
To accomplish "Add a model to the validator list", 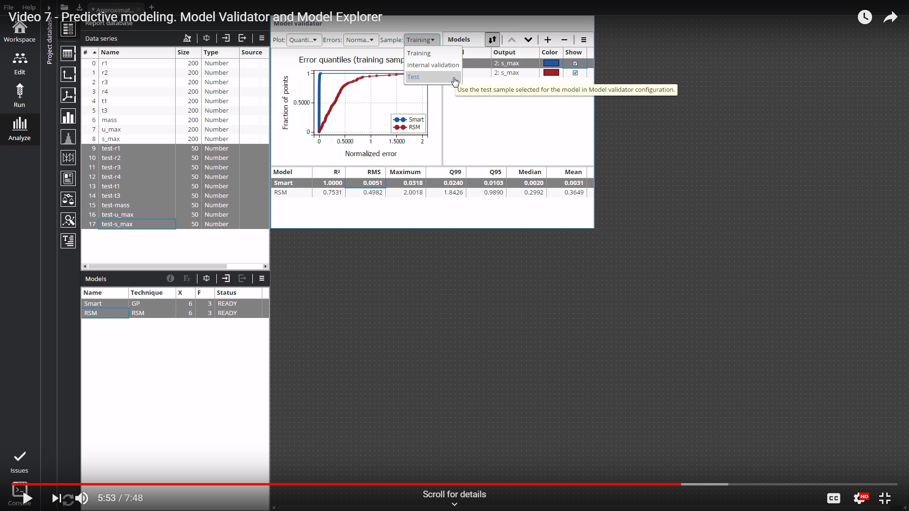I will (548, 40).
